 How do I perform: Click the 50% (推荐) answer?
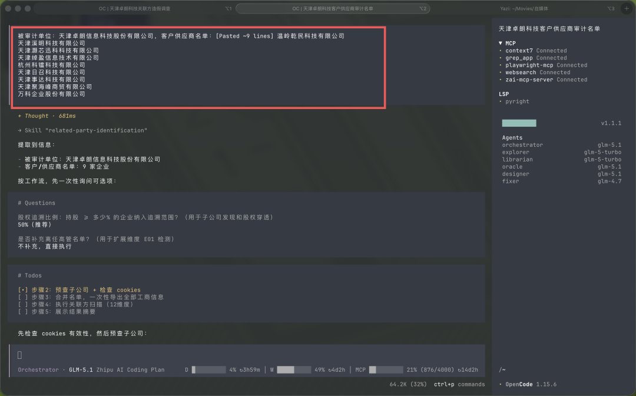tap(35, 225)
